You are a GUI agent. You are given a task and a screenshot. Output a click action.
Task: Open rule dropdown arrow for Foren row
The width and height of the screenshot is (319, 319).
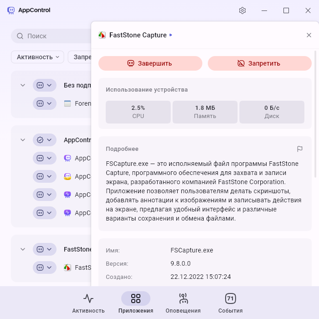click(x=49, y=103)
